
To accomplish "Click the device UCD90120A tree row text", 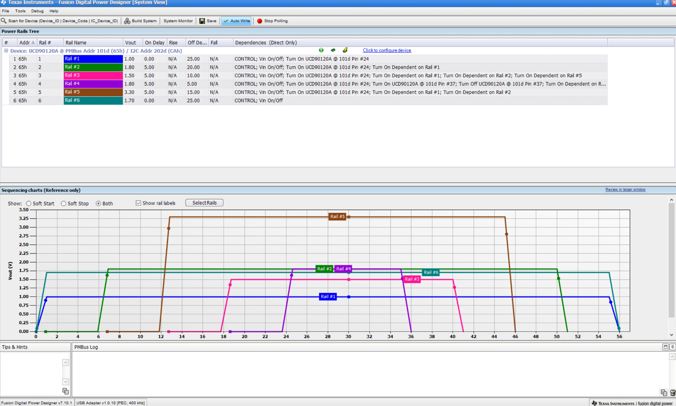I will tap(96, 51).
